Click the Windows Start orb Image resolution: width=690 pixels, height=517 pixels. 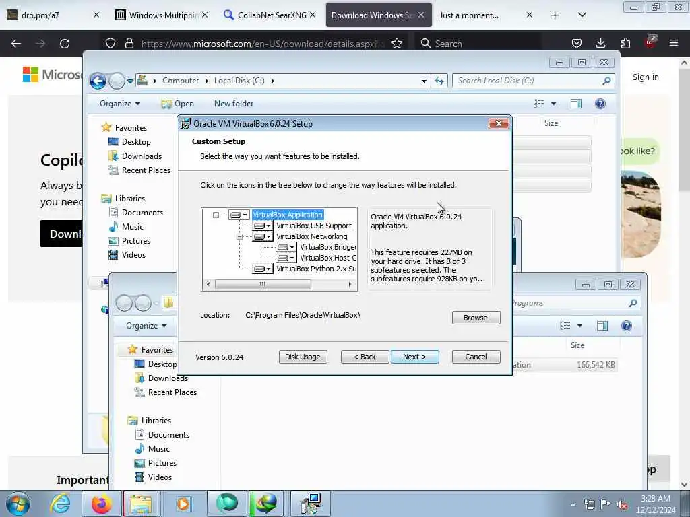[x=18, y=504]
